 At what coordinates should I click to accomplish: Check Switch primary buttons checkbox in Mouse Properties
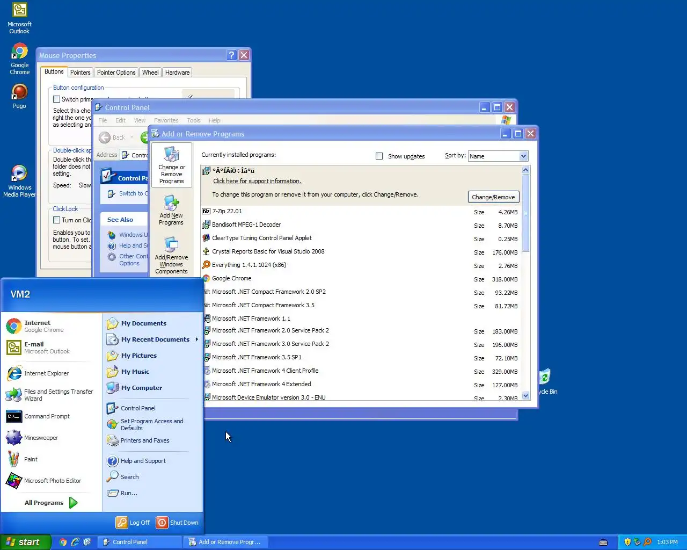56,99
